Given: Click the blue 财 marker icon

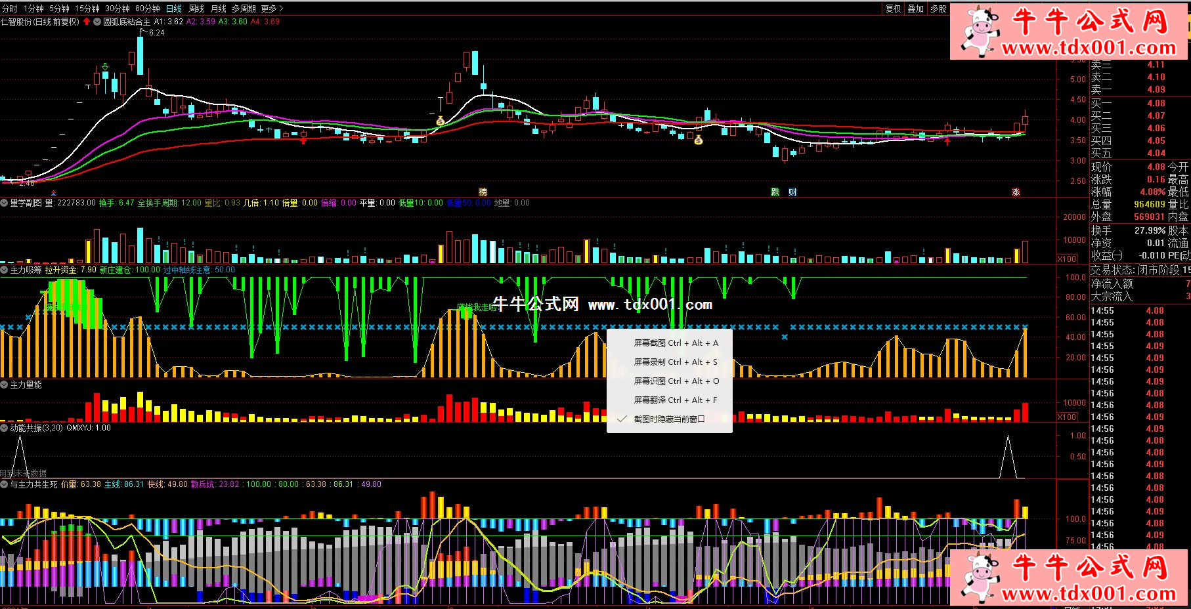Looking at the screenshot, I should [792, 192].
